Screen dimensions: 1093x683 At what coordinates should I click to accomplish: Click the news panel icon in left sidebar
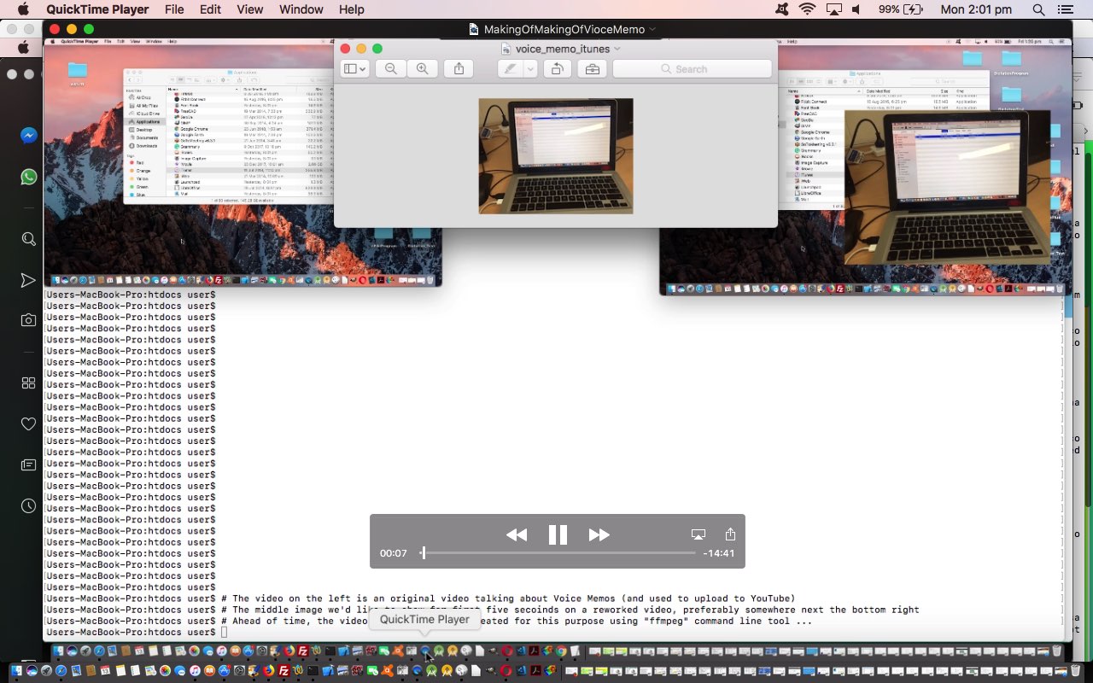28,464
